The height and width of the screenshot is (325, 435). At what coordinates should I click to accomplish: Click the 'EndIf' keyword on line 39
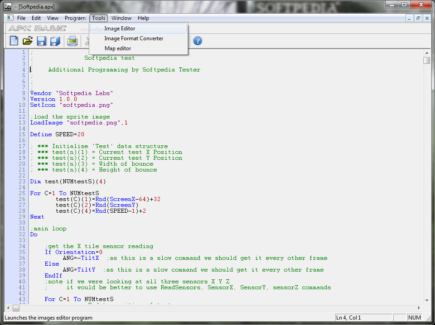pyautogui.click(x=53, y=276)
